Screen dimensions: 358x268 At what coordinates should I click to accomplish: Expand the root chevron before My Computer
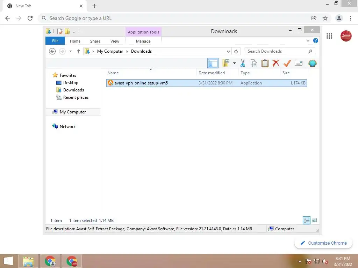(x=93, y=51)
